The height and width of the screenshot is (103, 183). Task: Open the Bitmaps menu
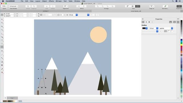59,1
